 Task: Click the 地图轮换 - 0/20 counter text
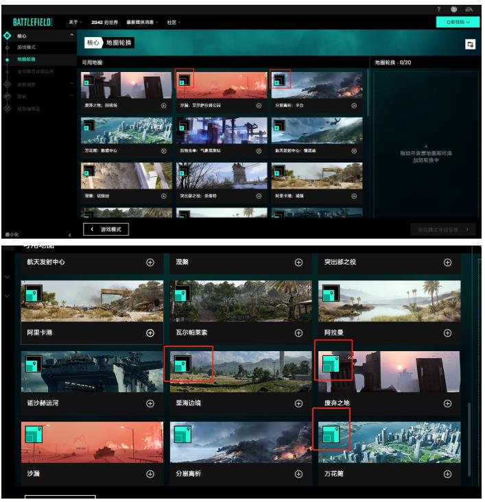coord(393,62)
